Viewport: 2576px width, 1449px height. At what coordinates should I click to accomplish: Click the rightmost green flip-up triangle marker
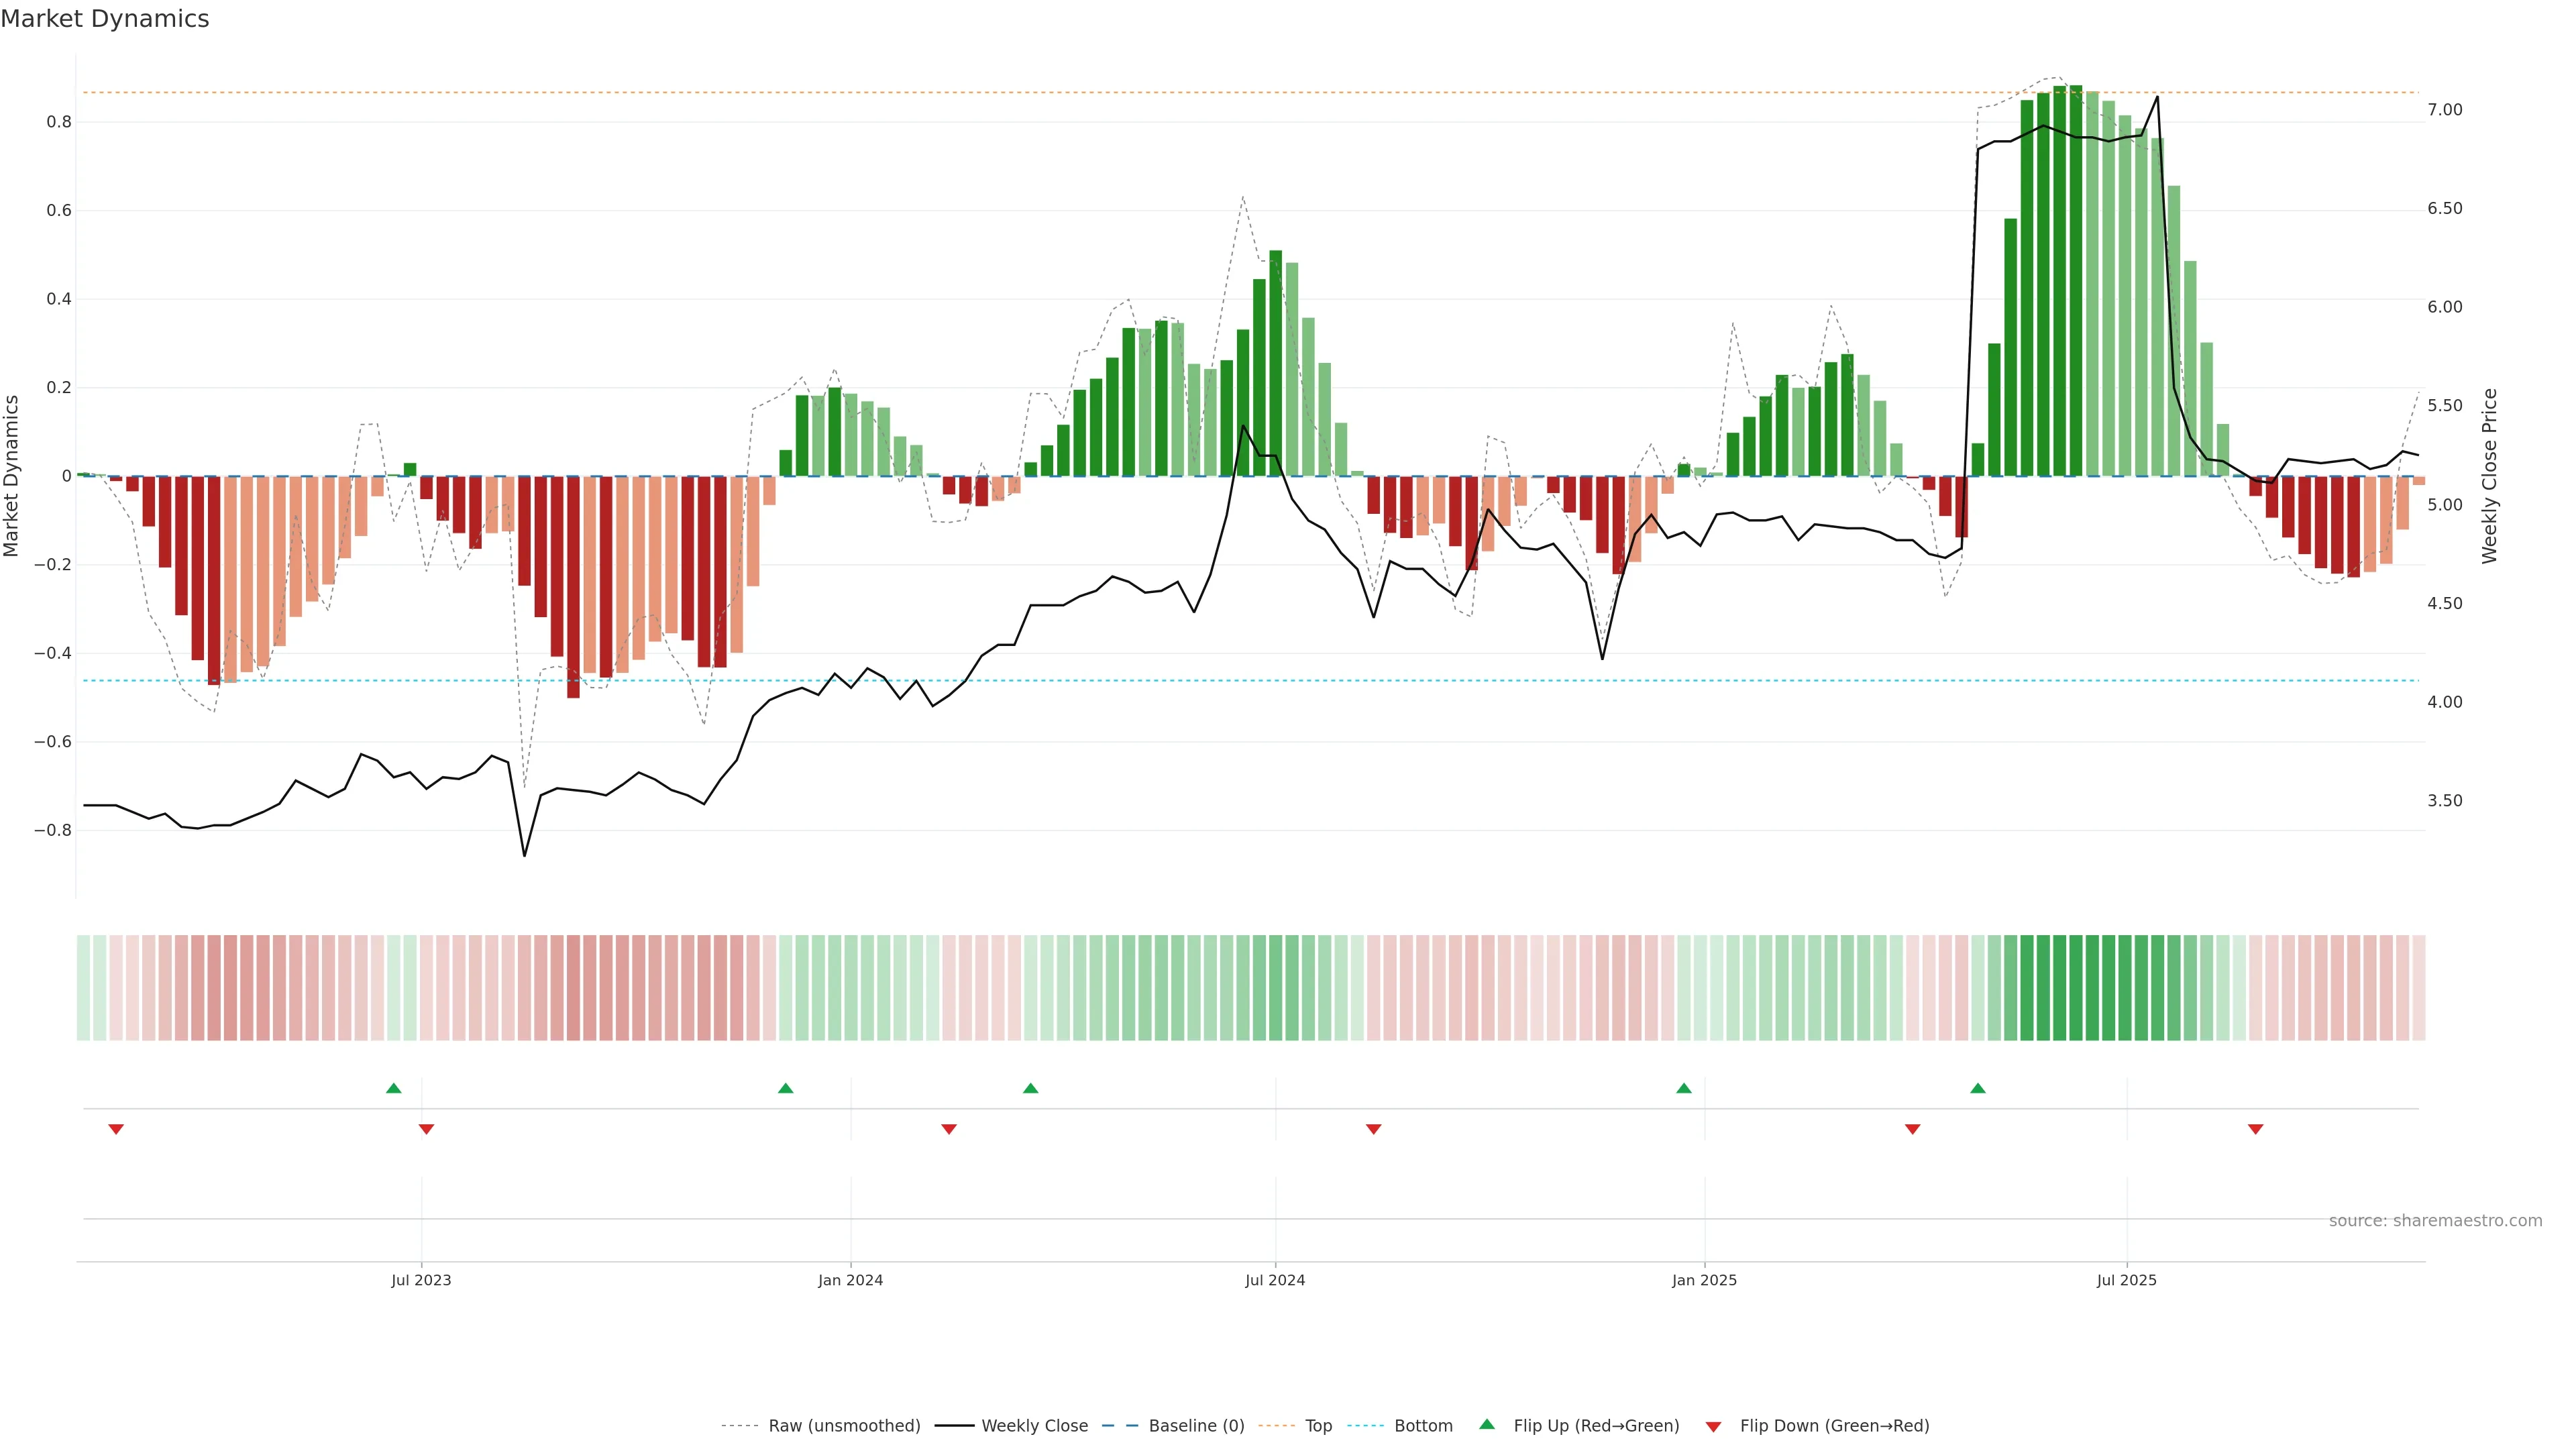click(x=1978, y=1088)
